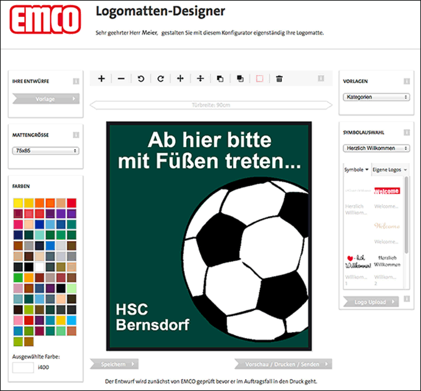Click the Vorlage button under Ihre Entwürfe

tap(46, 99)
